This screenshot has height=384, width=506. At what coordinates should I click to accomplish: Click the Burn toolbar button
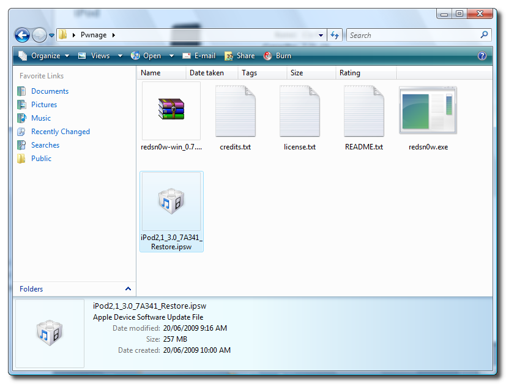pyautogui.click(x=277, y=56)
